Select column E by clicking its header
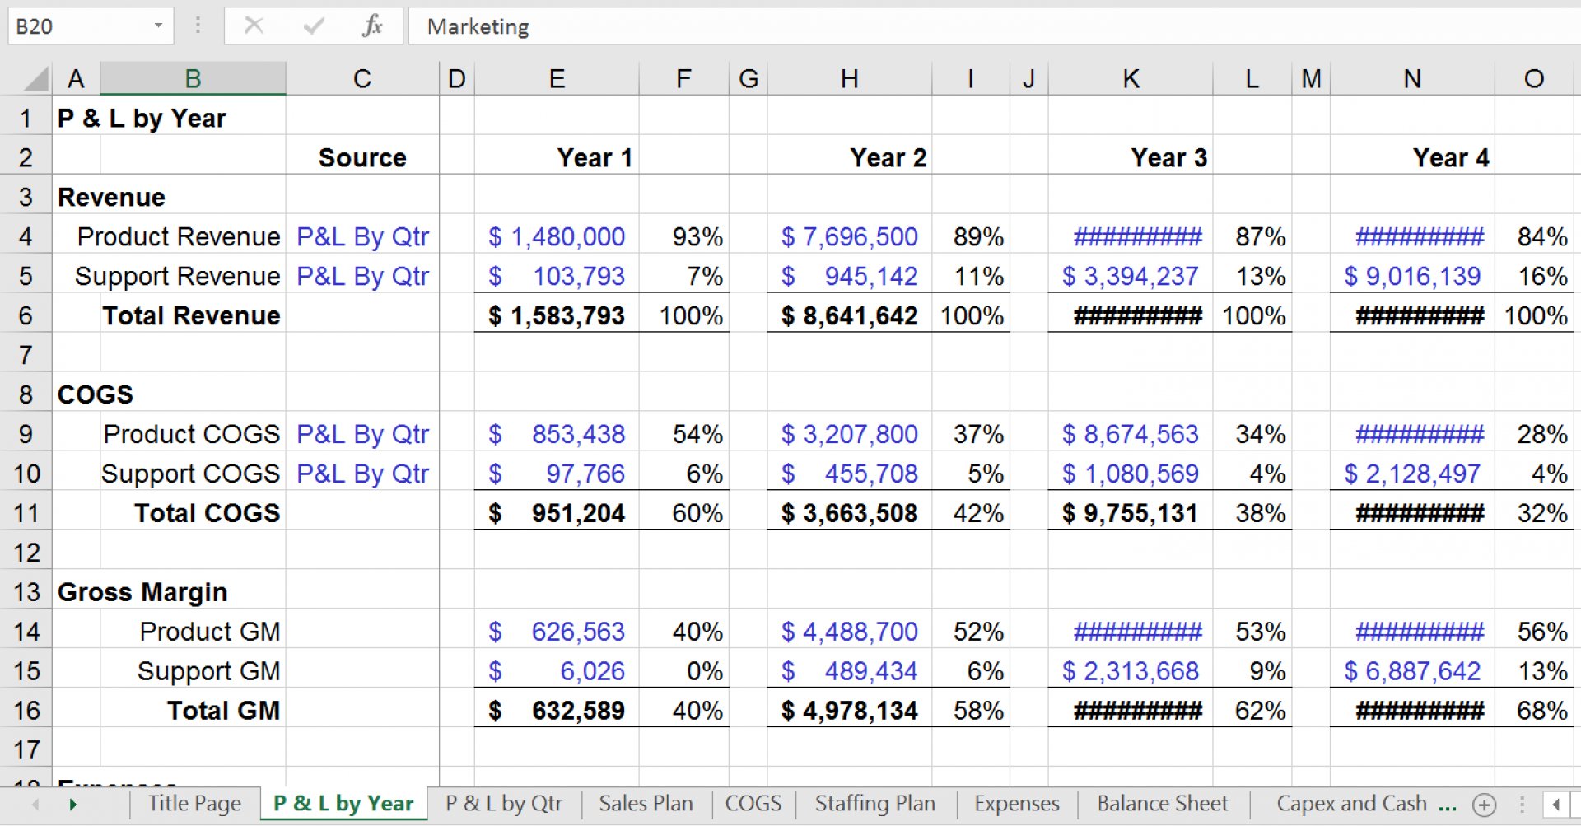1581x826 pixels. pos(557,78)
